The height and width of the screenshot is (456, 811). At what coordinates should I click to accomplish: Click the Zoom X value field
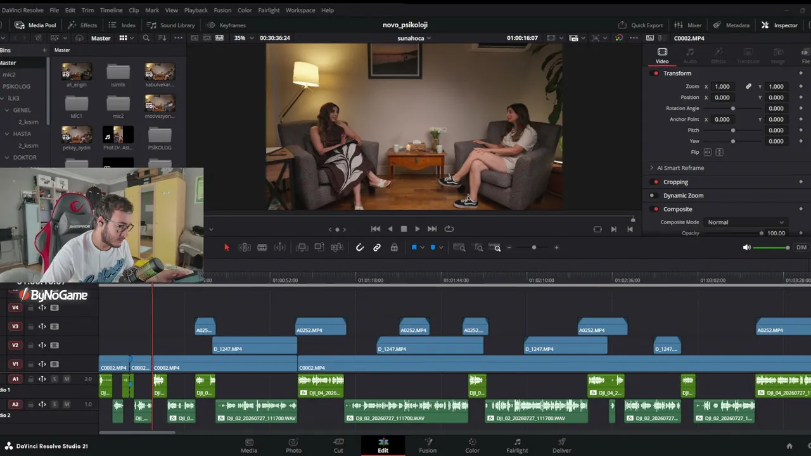(722, 86)
